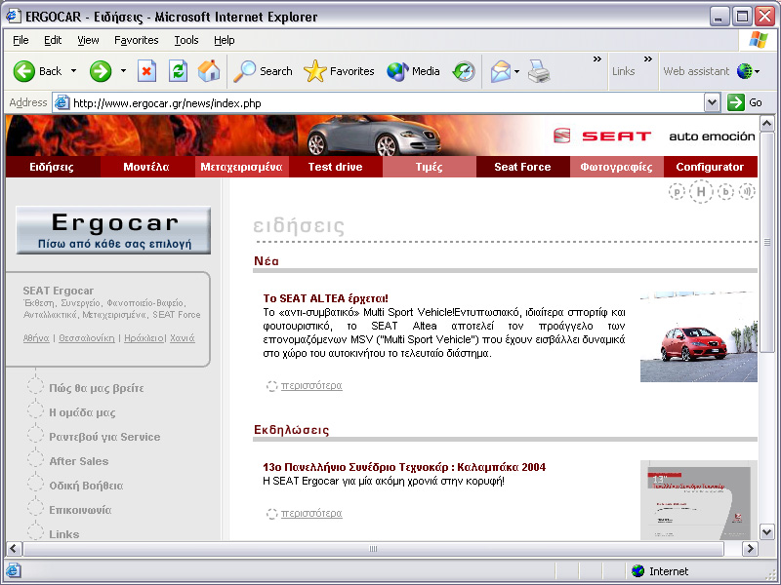Open the Φωτογραφίες navigation tab

[617, 167]
